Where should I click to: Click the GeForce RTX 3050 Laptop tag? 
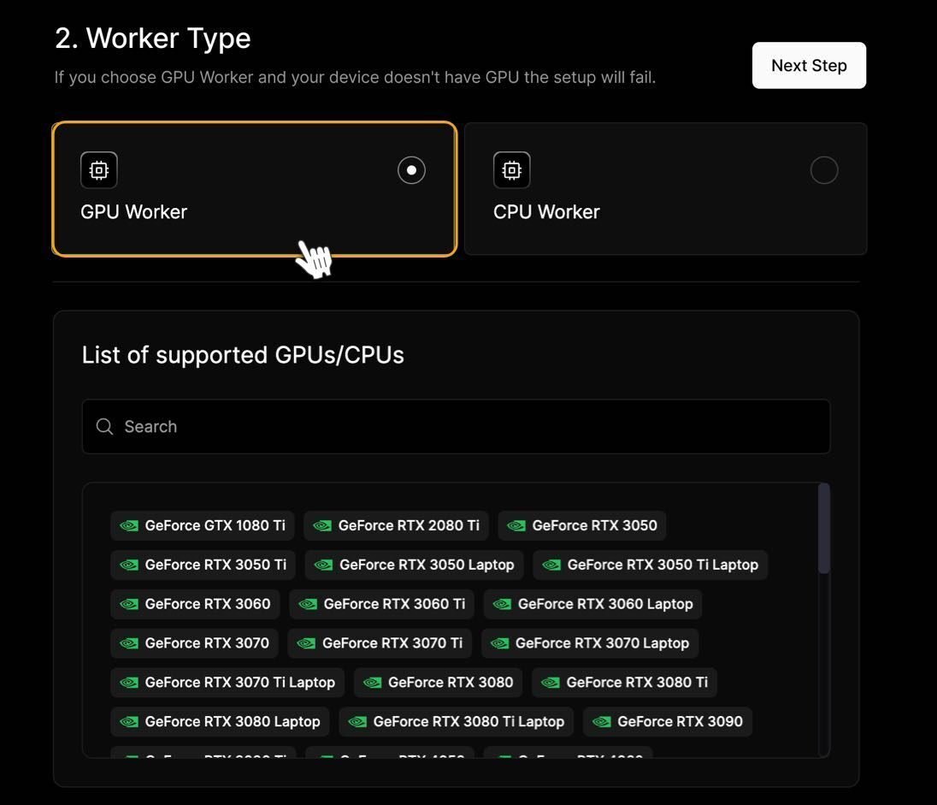click(x=414, y=565)
